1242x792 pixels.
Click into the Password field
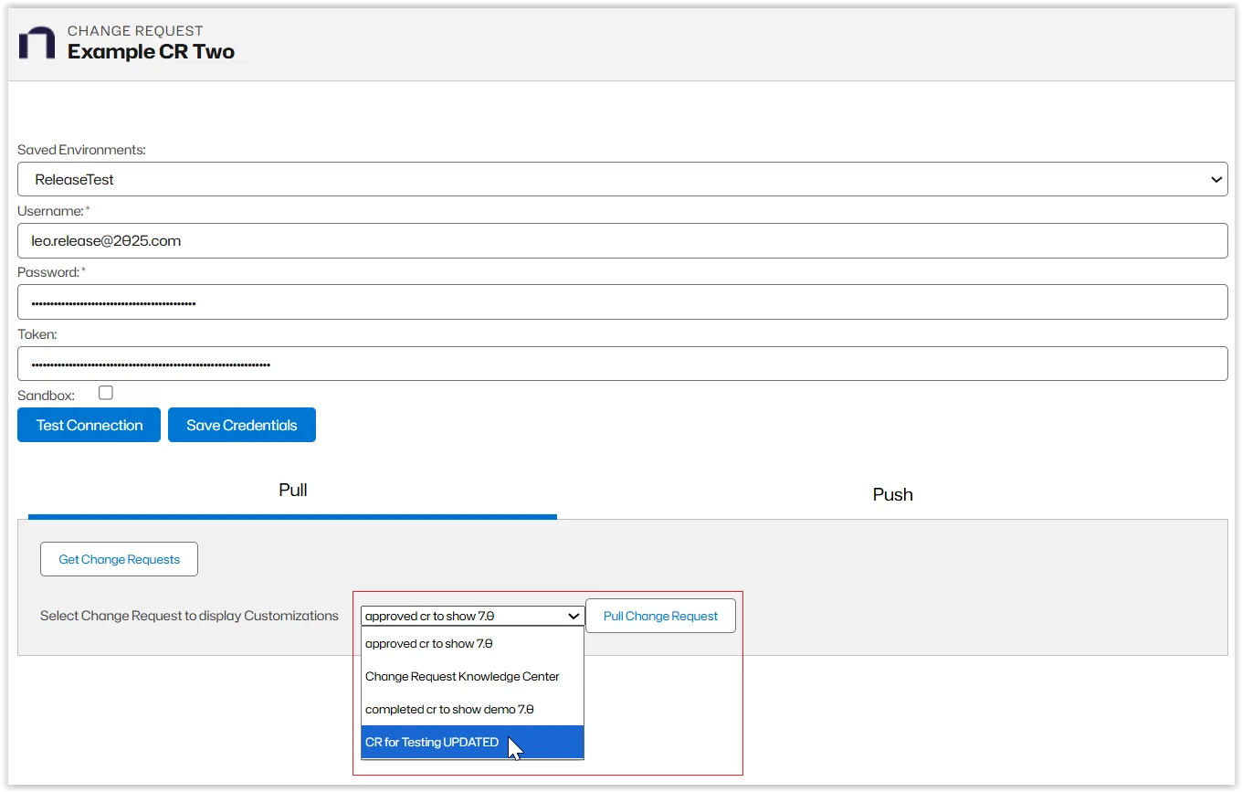(621, 302)
